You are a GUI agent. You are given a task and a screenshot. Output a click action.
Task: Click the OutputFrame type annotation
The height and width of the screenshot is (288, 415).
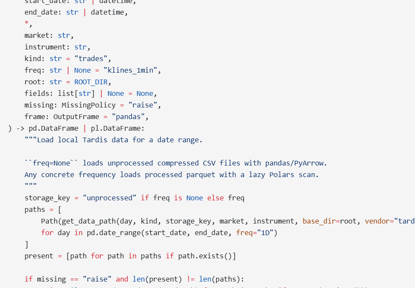[x=76, y=117]
